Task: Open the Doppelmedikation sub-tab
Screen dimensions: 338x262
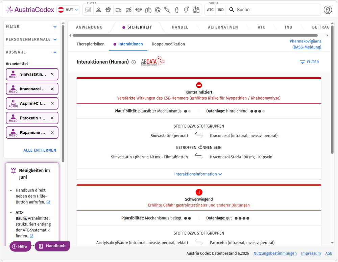Action: [x=168, y=44]
